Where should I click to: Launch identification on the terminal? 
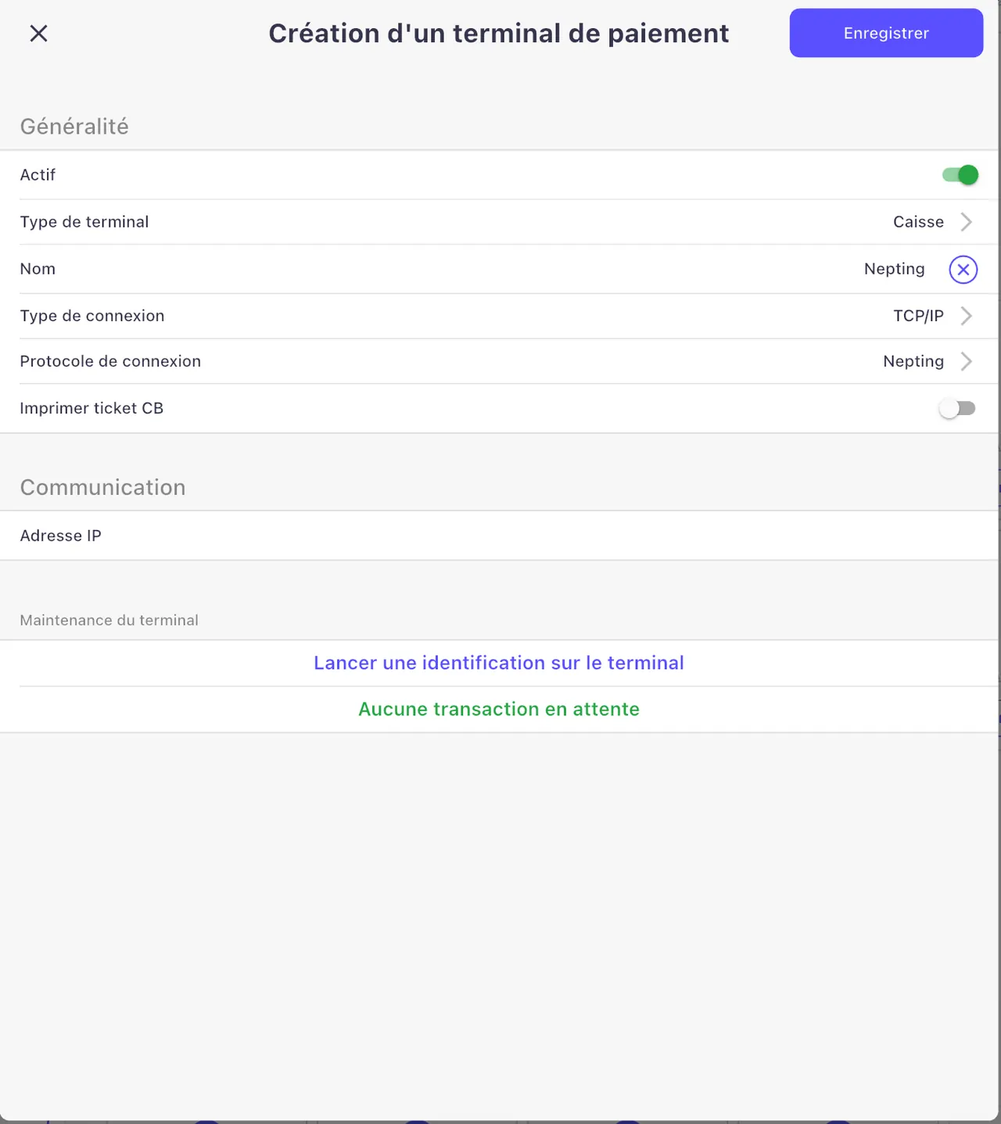[x=499, y=663]
